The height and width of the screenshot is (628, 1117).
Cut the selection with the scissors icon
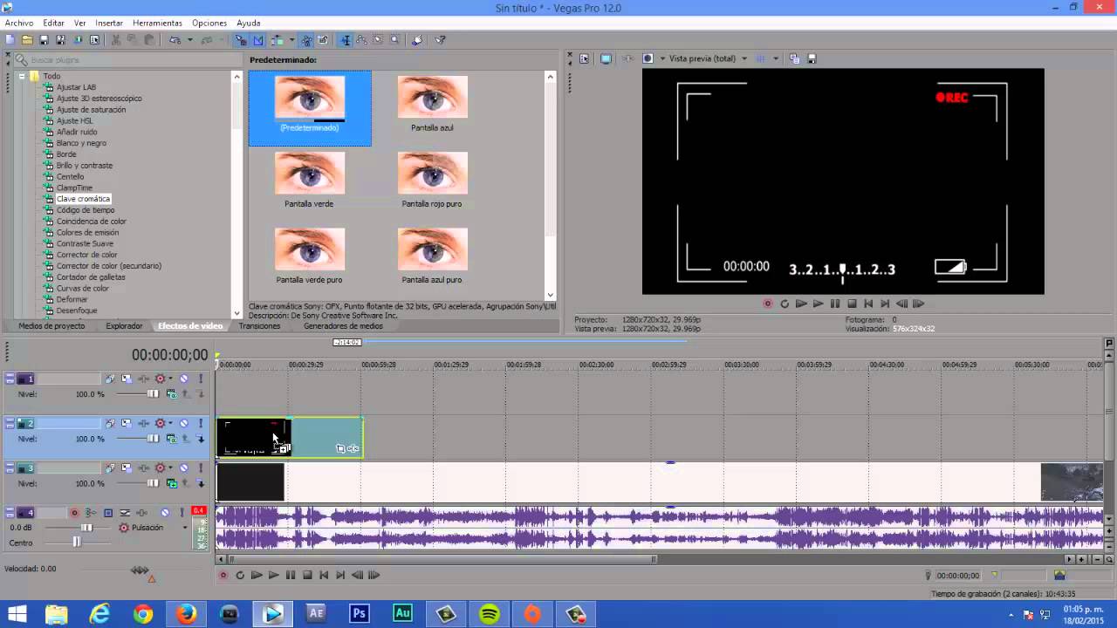pos(115,40)
